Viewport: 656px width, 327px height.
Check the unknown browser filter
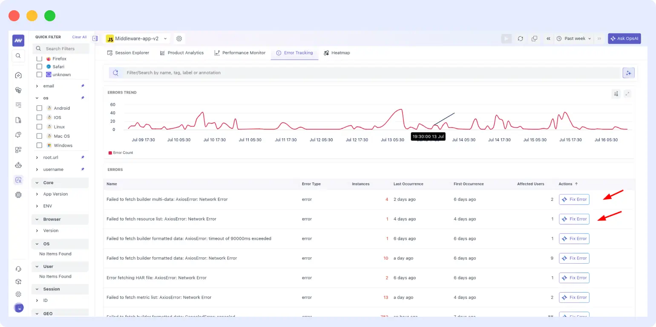tap(39, 74)
